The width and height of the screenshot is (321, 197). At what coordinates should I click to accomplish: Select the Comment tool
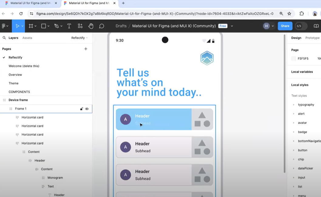click(101, 26)
